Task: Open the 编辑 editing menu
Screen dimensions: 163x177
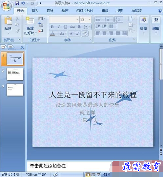Action: click(156, 26)
